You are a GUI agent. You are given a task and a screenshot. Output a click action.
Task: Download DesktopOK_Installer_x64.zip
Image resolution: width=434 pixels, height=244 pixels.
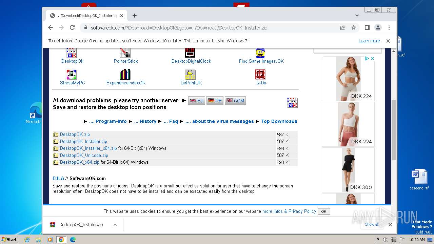(x=88, y=148)
